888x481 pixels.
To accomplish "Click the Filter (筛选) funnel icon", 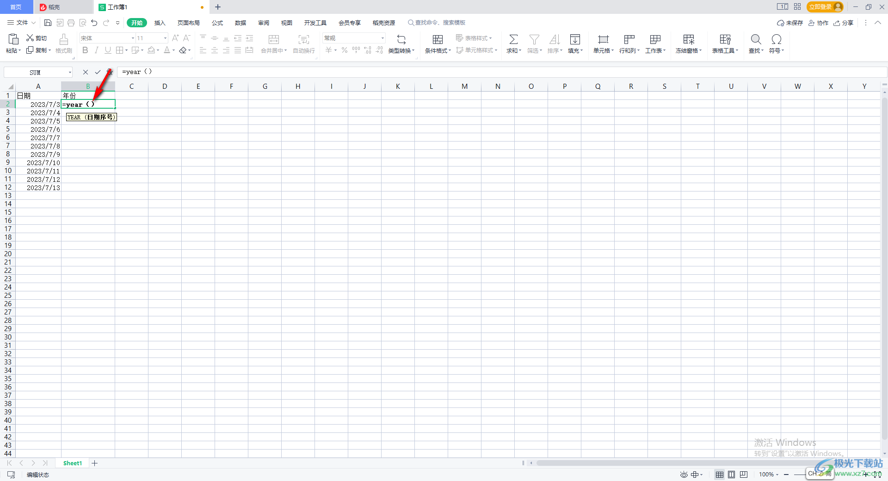I will pos(534,39).
